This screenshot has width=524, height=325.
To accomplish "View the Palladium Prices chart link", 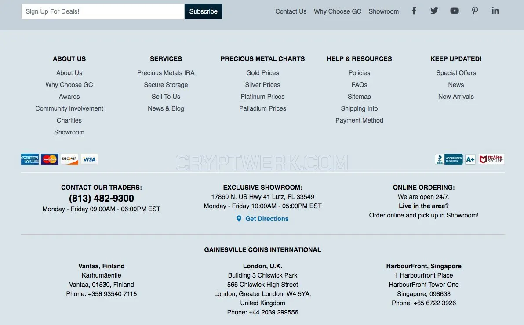I will click(263, 108).
